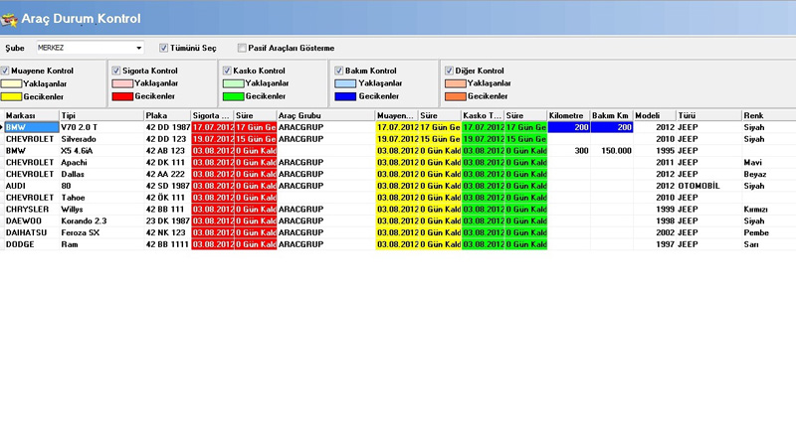Click Diğer Yaklaşanlar light orange swatch
The width and height of the screenshot is (796, 439).
(456, 83)
